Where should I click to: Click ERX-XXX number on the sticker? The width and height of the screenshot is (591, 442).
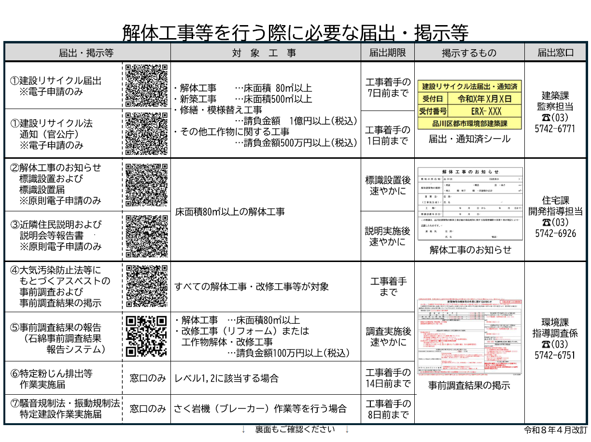[486, 111]
